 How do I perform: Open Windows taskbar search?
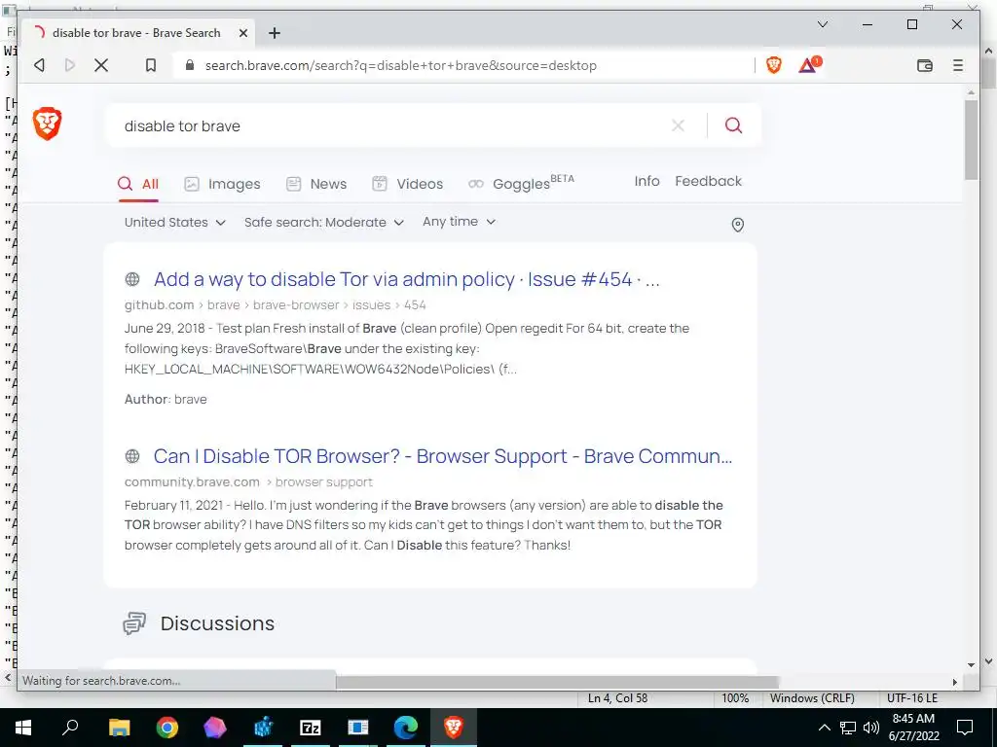click(x=70, y=728)
